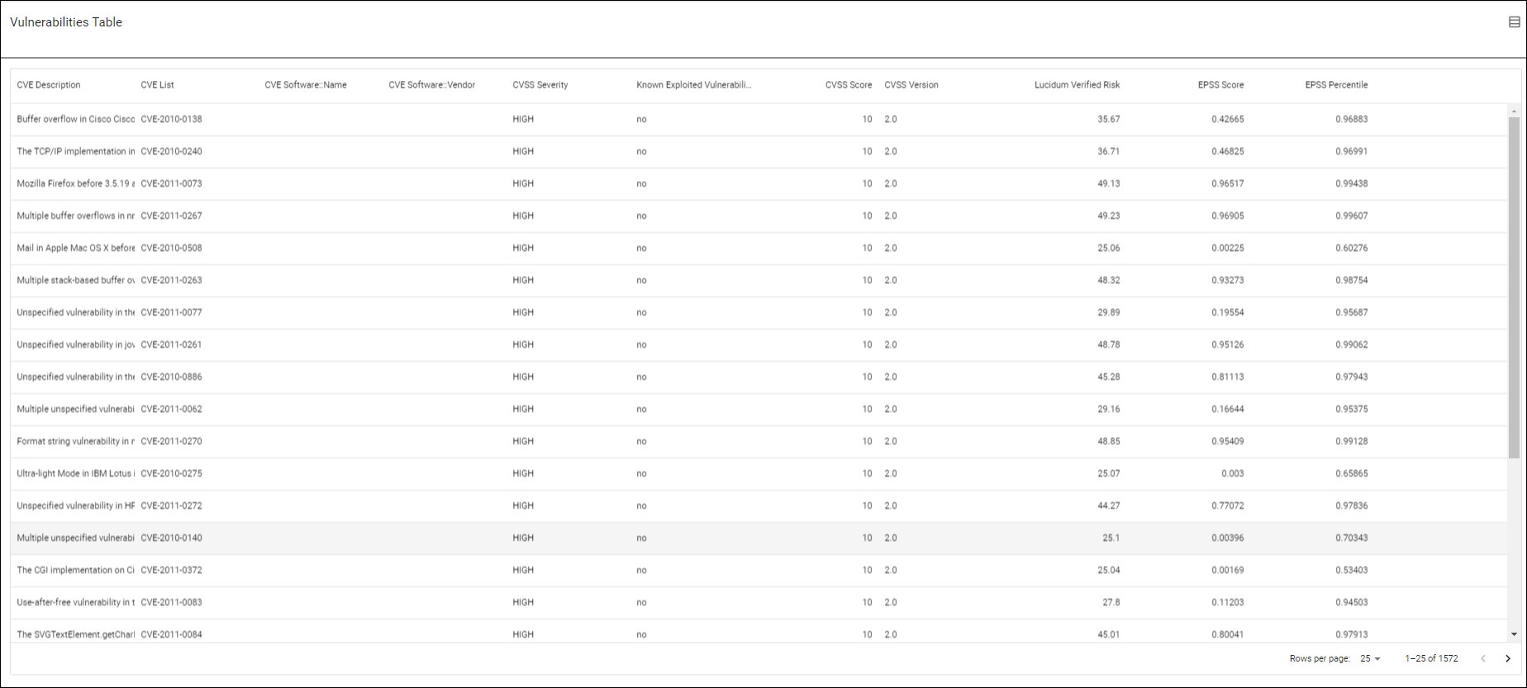The image size is (1527, 688).
Task: Sort by CVE Software::Name column header
Action: 306,85
